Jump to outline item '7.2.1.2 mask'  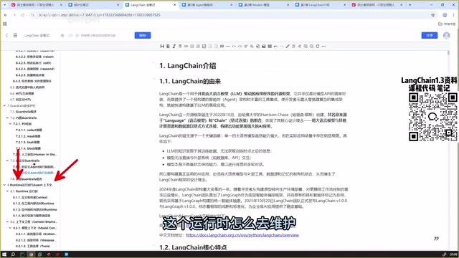coord(28,136)
